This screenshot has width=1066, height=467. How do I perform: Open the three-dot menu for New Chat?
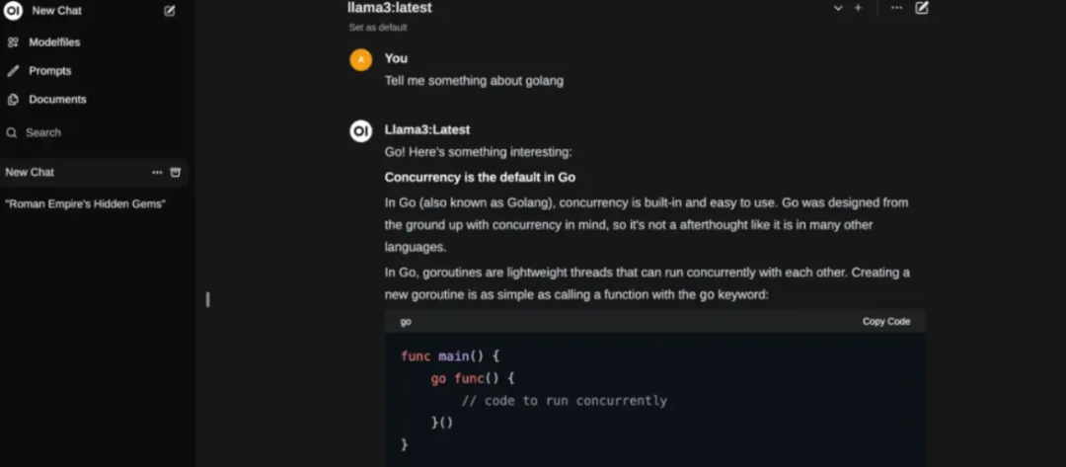point(157,172)
